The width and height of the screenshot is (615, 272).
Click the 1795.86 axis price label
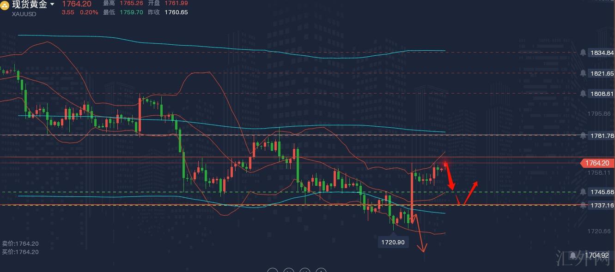tap(599, 113)
